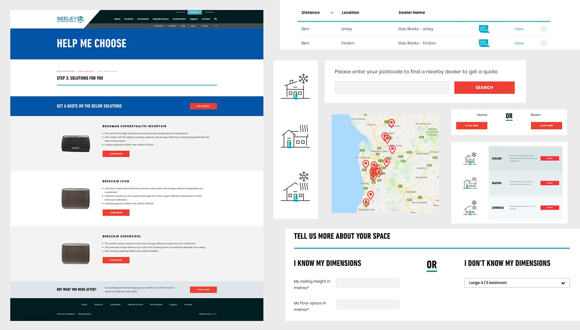580x330 pixels.
Task: Click the Promotions link in the sub-header
Action: click(x=159, y=26)
